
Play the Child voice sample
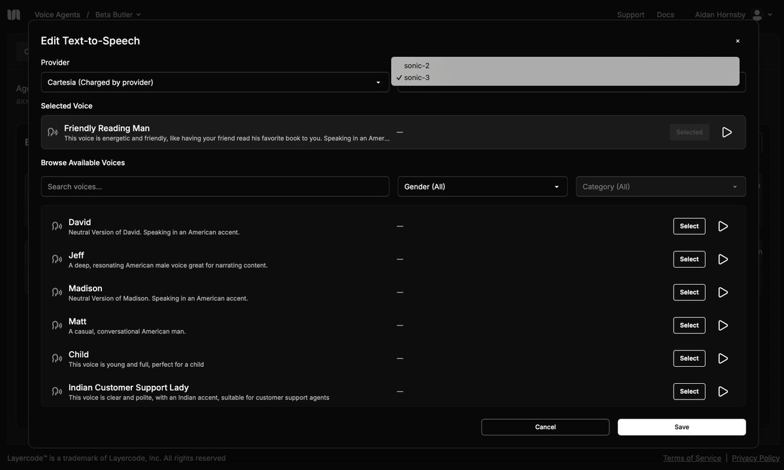pyautogui.click(x=723, y=358)
